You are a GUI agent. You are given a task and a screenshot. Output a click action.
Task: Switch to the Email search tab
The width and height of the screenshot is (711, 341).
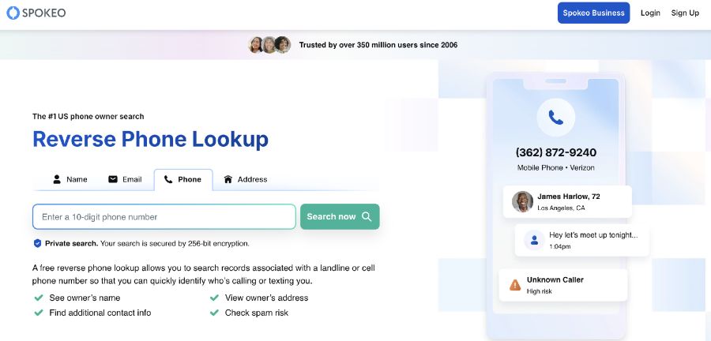[125, 179]
